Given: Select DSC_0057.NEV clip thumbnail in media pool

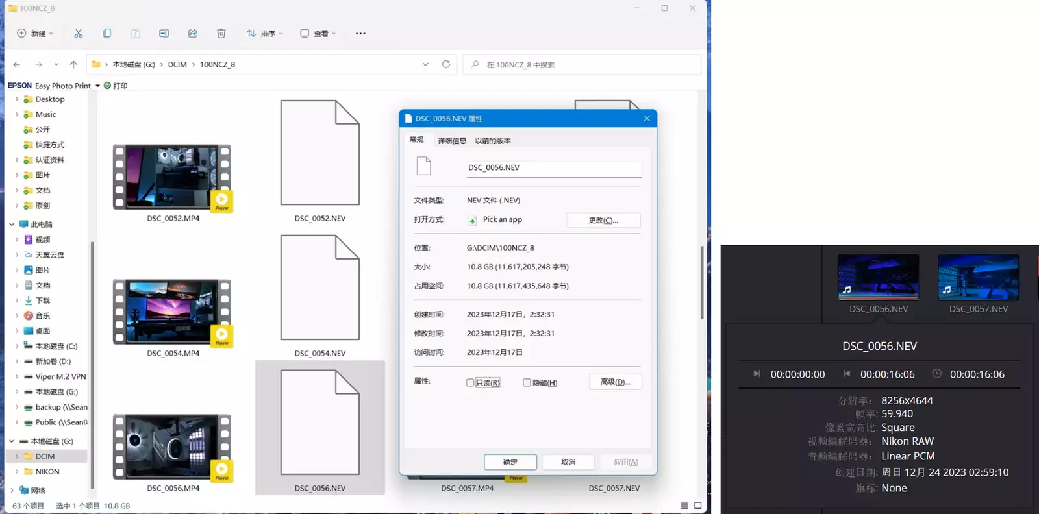Looking at the screenshot, I should pos(979,277).
